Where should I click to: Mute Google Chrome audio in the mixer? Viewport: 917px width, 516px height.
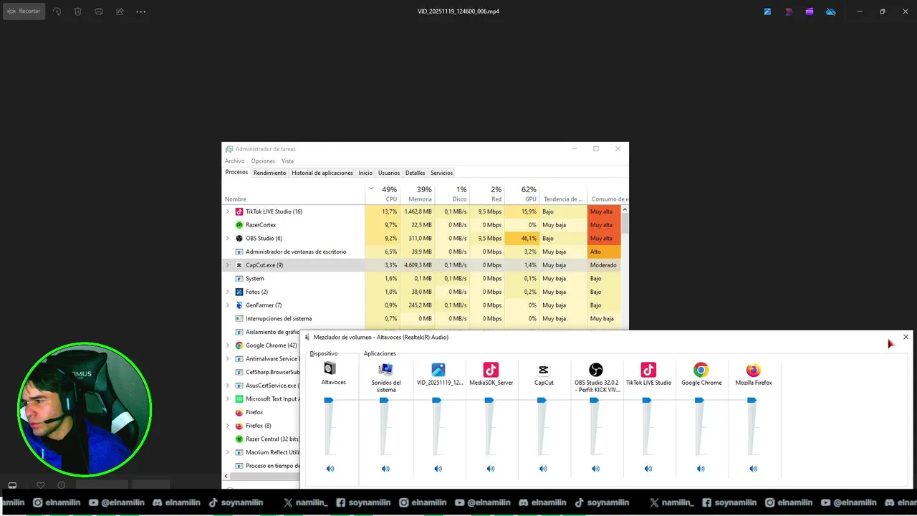click(701, 469)
